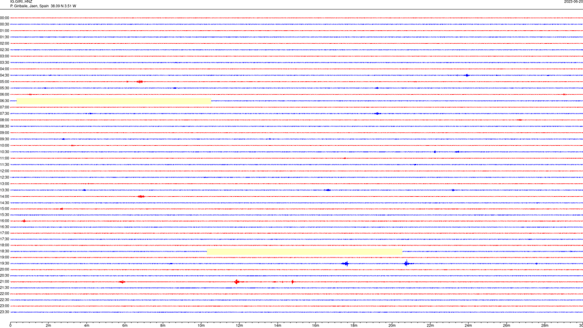Click the 28m tick on the minutes axis
This screenshot has height=328, width=583.
(545, 326)
